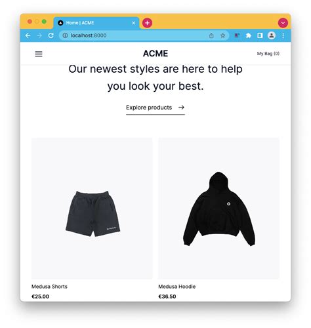Click the share page icon
311x328 pixels.
[211, 35]
